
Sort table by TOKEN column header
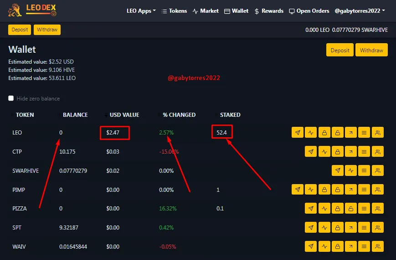(25, 115)
